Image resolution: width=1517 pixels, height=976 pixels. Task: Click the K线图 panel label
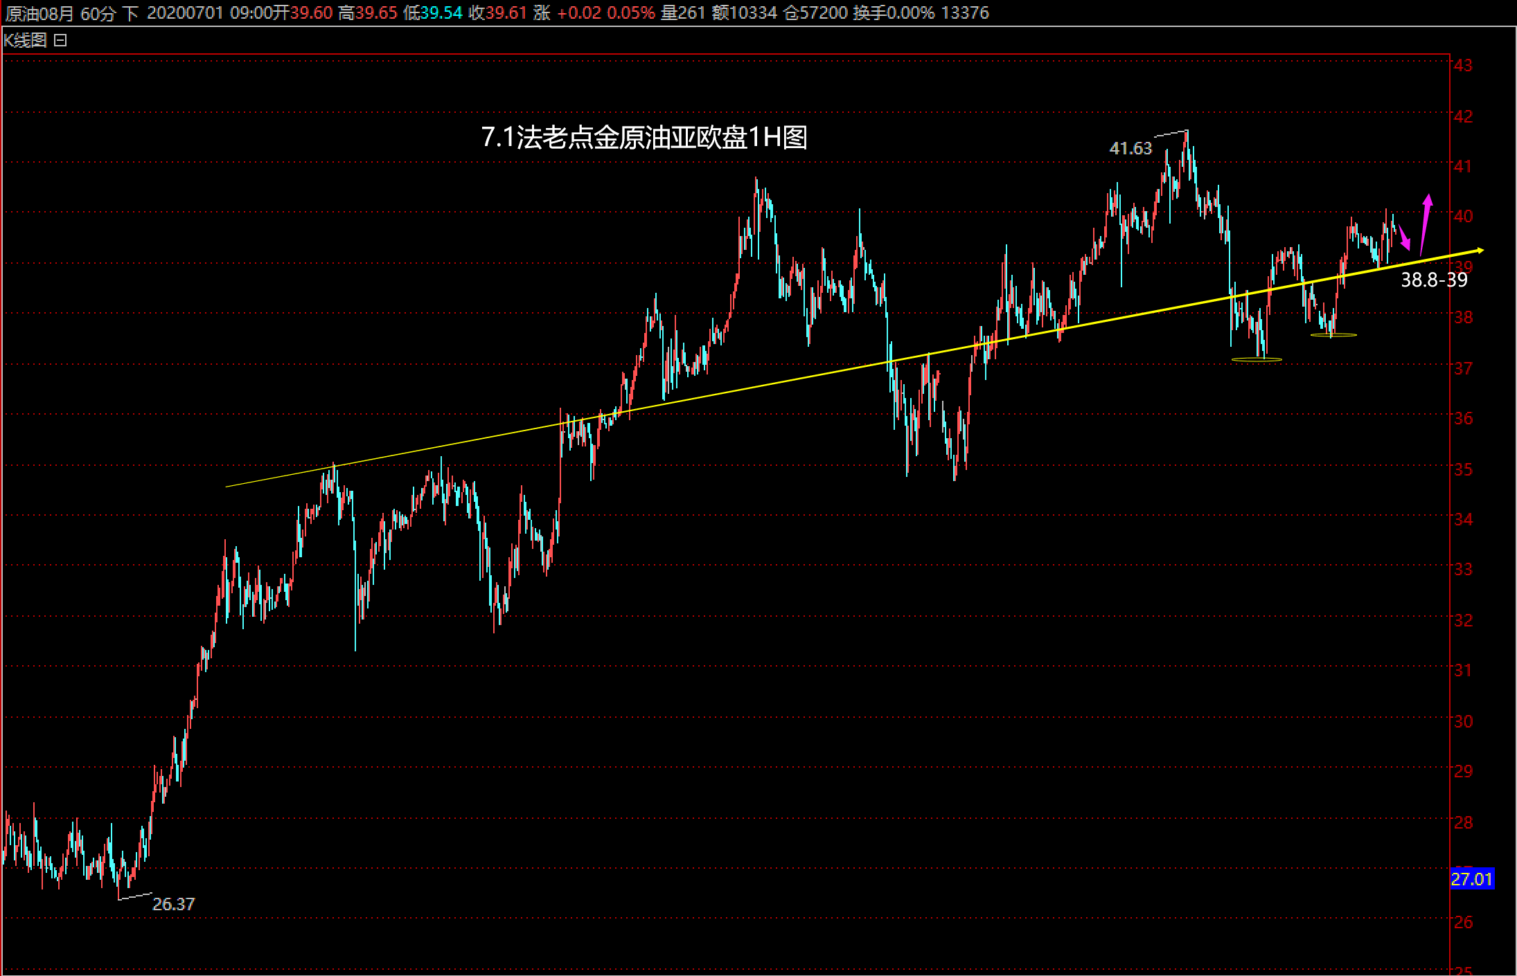click(25, 41)
